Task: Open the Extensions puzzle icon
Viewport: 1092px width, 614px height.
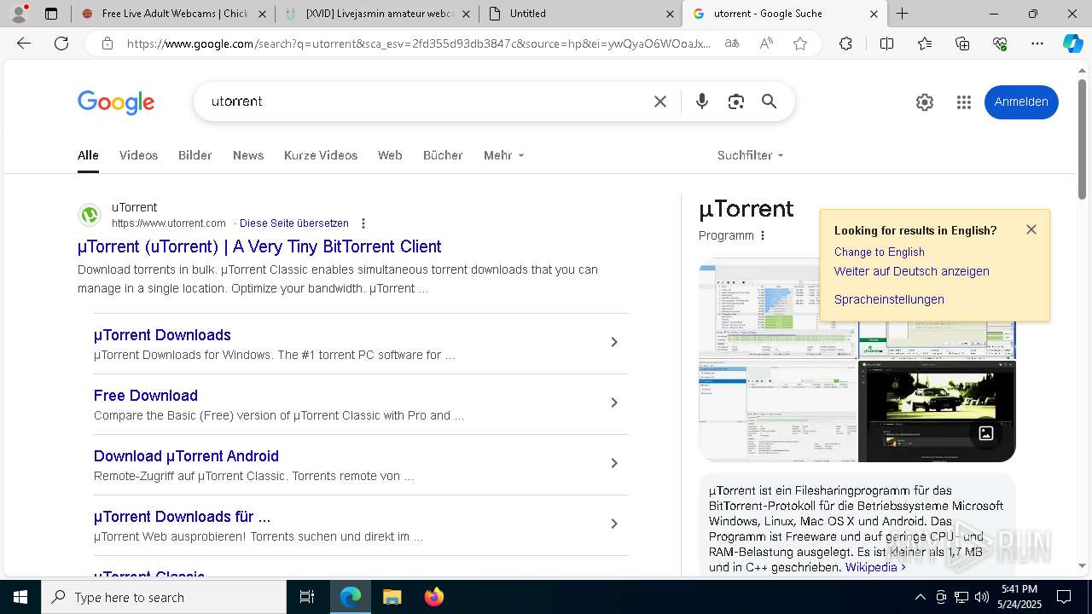Action: [x=845, y=43]
